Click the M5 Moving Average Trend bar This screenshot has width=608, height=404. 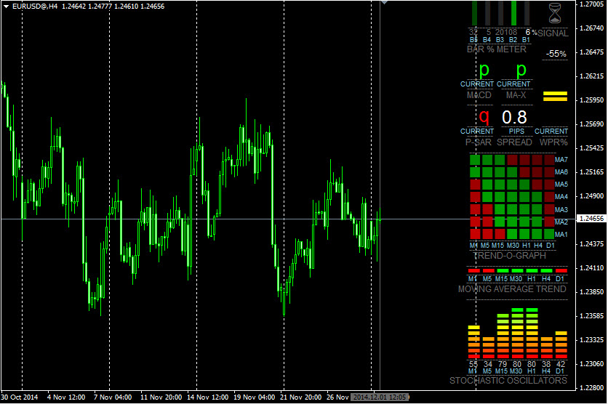(489, 271)
